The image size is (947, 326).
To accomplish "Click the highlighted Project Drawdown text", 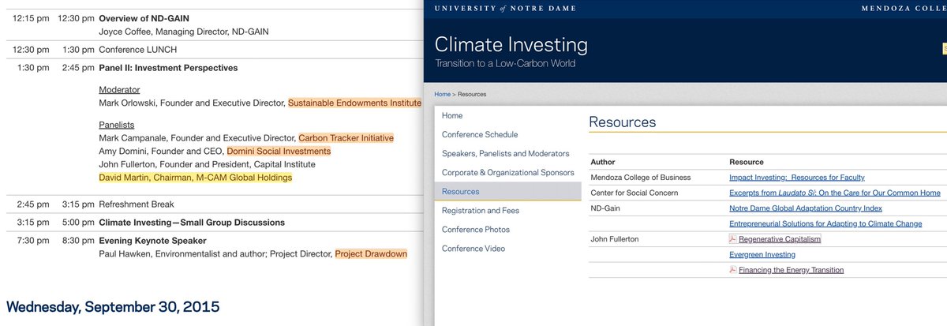I will [x=371, y=254].
